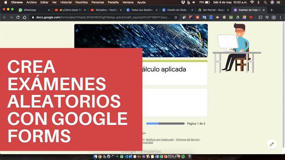Reload the Google Forms page
This screenshot has width=285, height=160.
(18, 17)
